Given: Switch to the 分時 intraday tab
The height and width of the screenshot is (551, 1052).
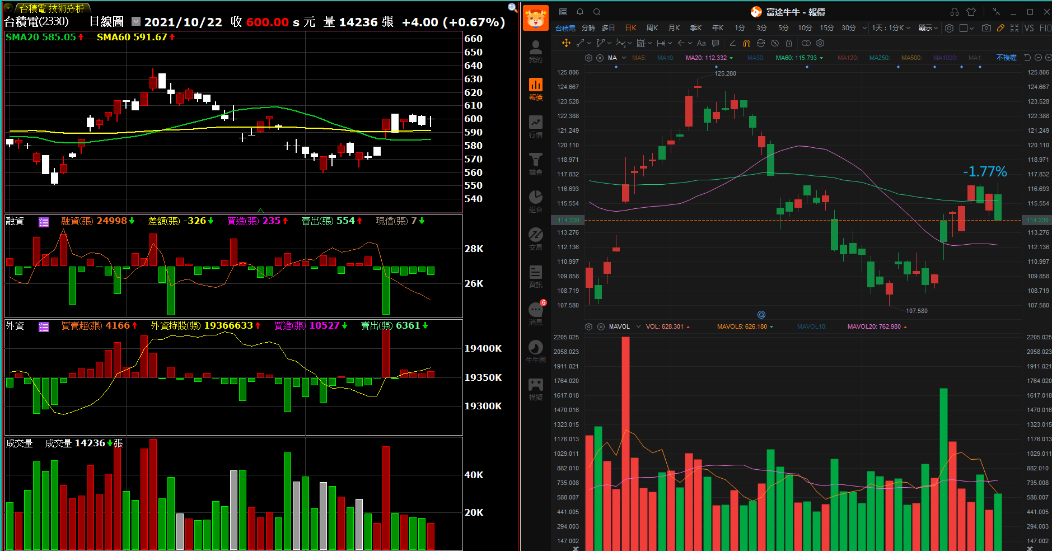Looking at the screenshot, I should [x=588, y=27].
